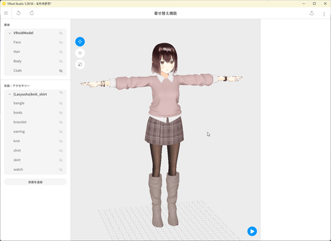Select the Hair row
The width and height of the screenshot is (331, 241).
pos(35,52)
